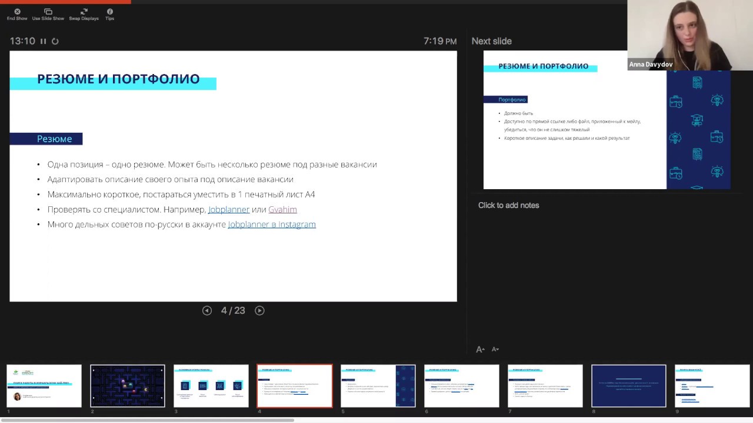The width and height of the screenshot is (753, 423).
Task: Select slide 2 Pac-Man thumbnail
Action: 128,386
